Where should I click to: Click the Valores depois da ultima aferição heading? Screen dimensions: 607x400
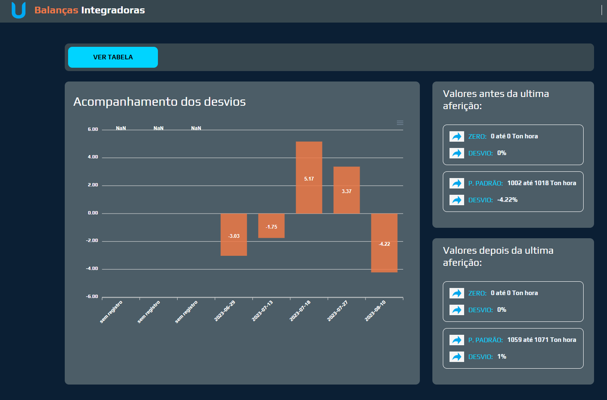498,256
